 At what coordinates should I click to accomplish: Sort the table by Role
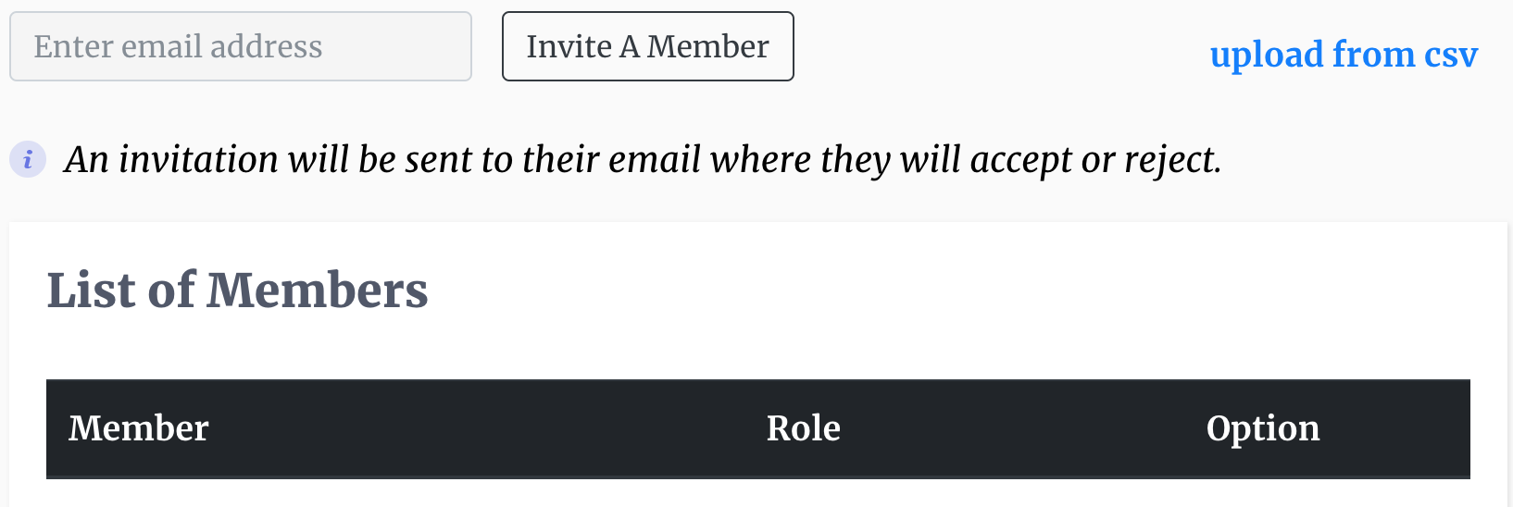point(804,428)
